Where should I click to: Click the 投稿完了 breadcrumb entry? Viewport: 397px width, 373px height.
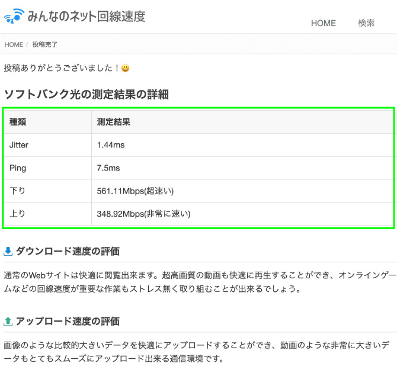pyautogui.click(x=45, y=44)
